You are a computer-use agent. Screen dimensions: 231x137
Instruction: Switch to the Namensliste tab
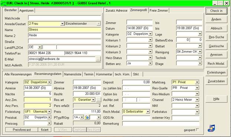coord(73,74)
